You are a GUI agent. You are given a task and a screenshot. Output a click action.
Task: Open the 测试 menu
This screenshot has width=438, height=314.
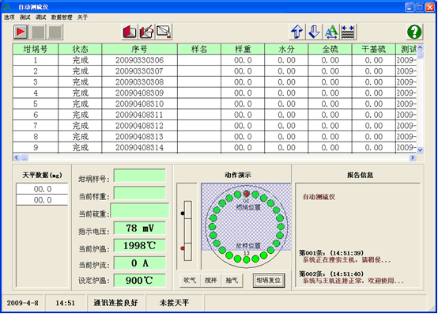[x=25, y=17]
